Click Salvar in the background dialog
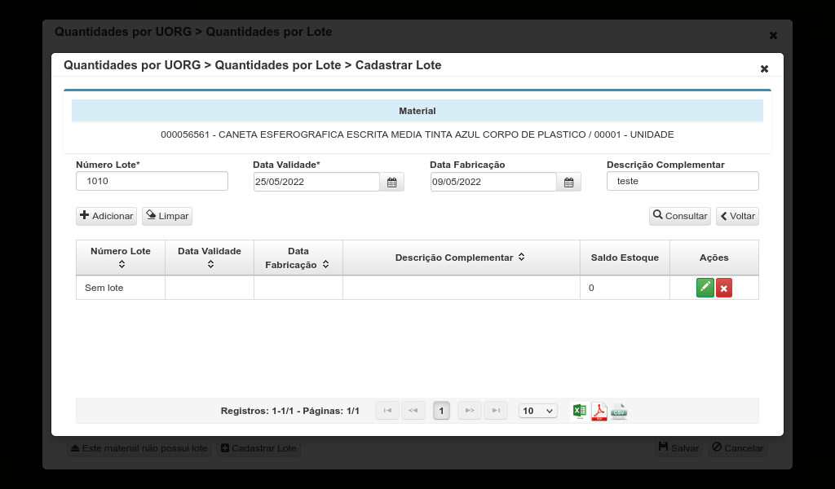This screenshot has height=489, width=835. point(679,448)
